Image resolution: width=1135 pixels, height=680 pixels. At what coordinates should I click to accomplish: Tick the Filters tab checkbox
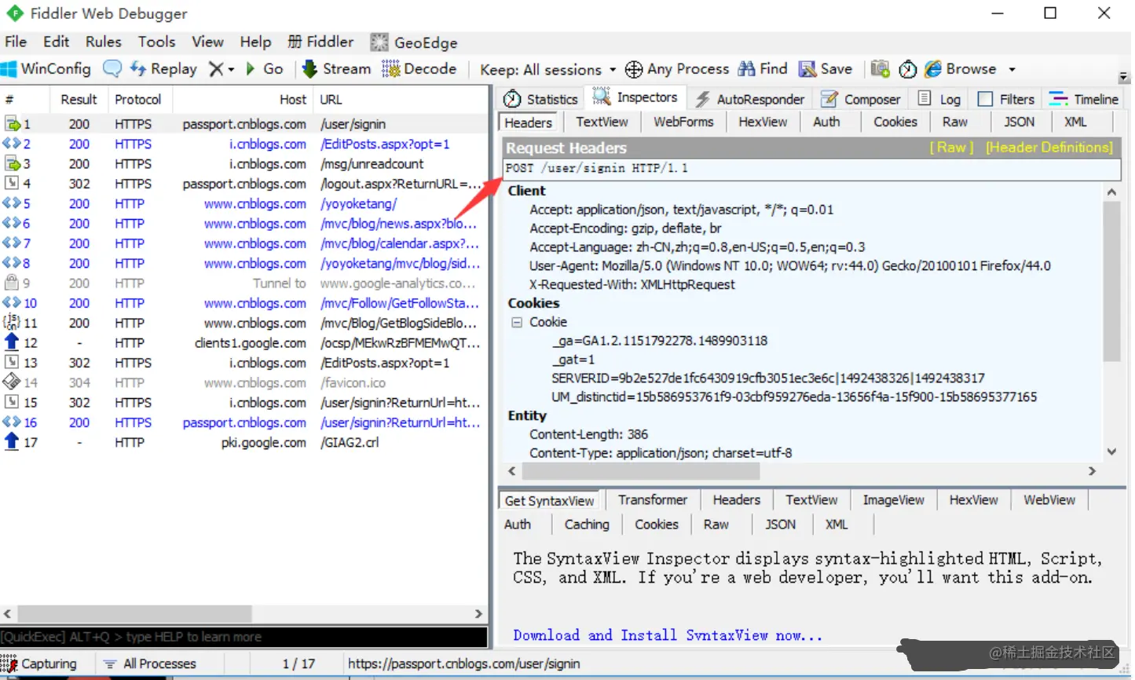point(985,99)
